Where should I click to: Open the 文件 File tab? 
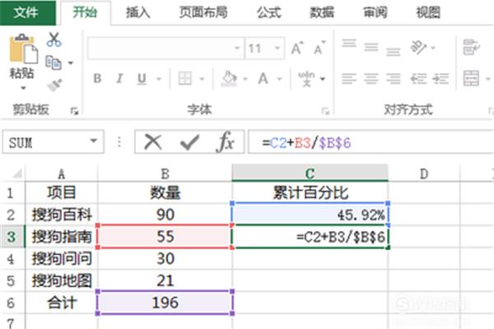(26, 12)
